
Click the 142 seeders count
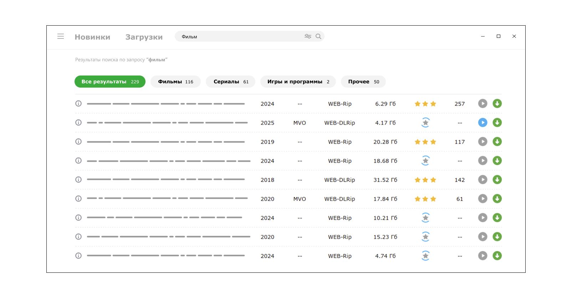tap(460, 180)
